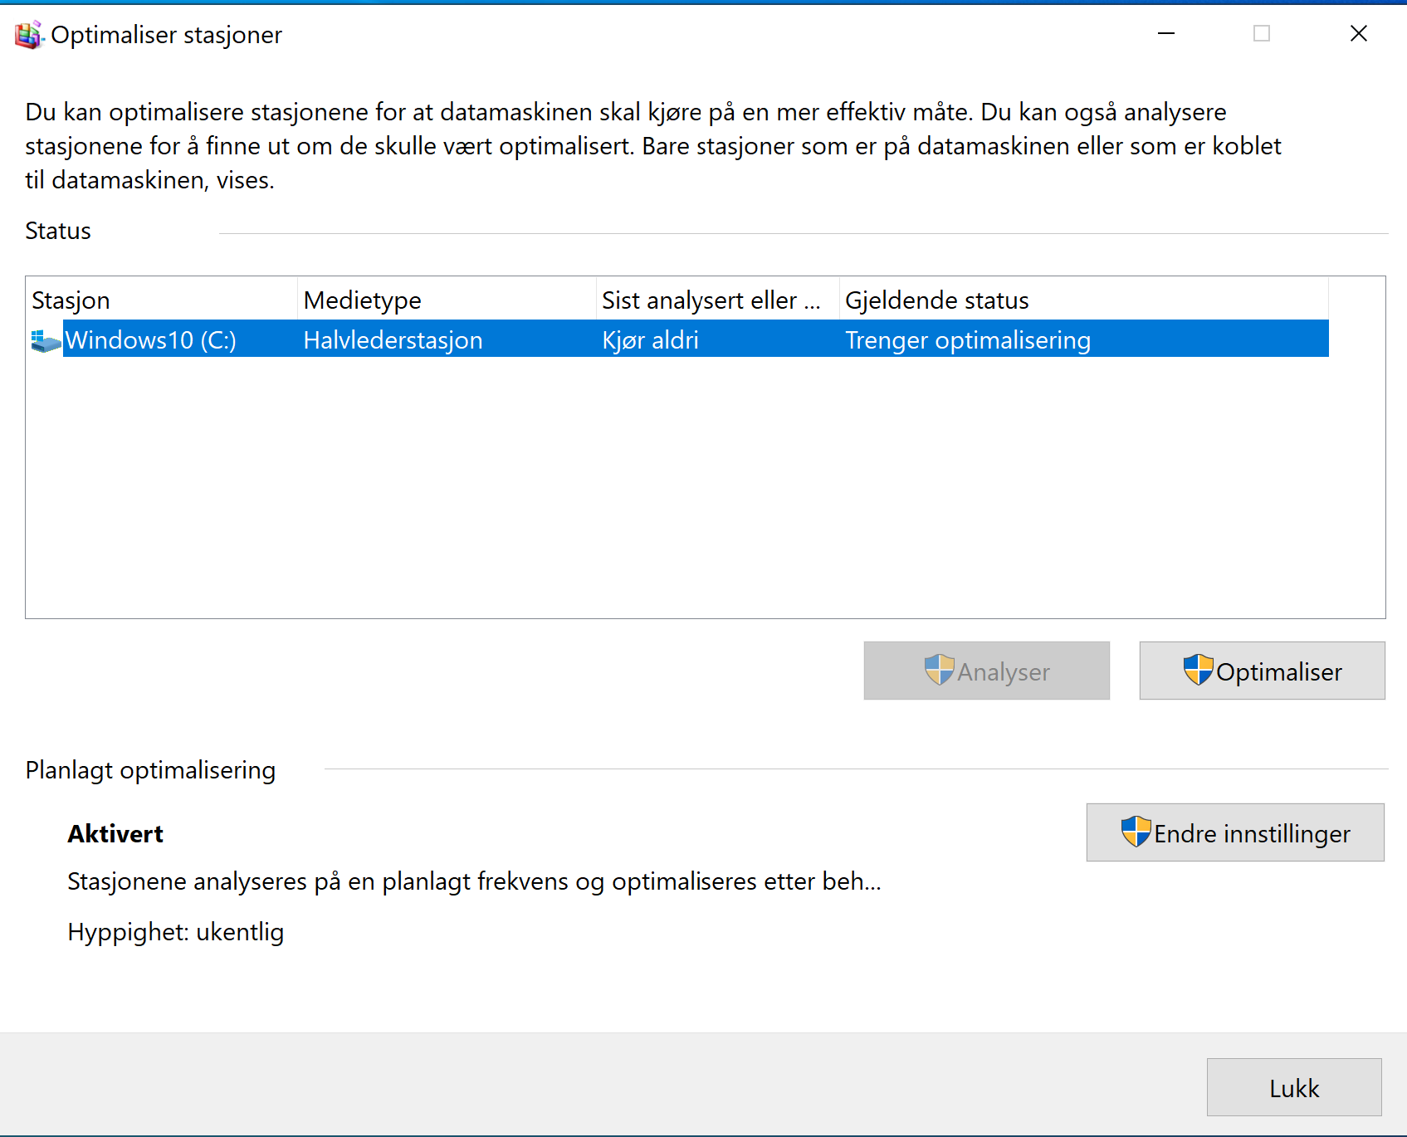Click the Lukk button

(1293, 1087)
